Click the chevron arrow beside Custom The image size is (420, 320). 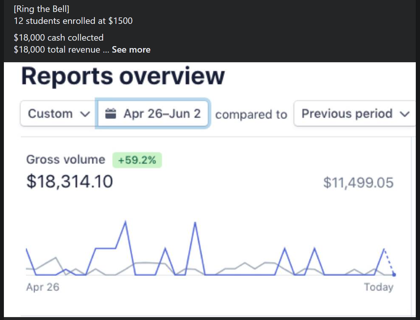(x=85, y=114)
